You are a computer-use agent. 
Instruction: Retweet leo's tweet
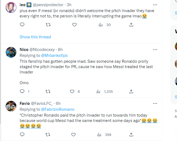tap(48, 25)
